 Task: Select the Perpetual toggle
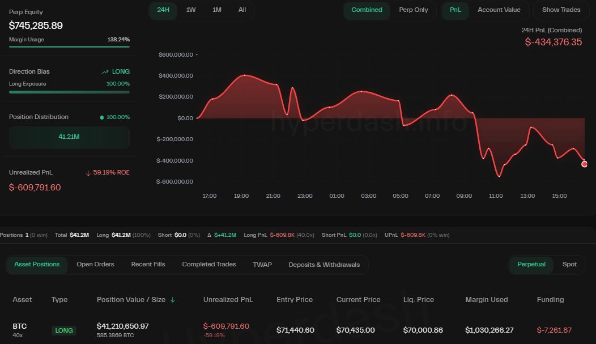click(531, 264)
